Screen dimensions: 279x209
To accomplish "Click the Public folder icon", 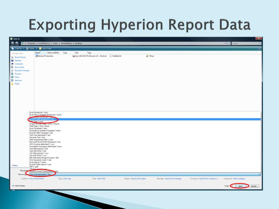I will click(x=12, y=84).
